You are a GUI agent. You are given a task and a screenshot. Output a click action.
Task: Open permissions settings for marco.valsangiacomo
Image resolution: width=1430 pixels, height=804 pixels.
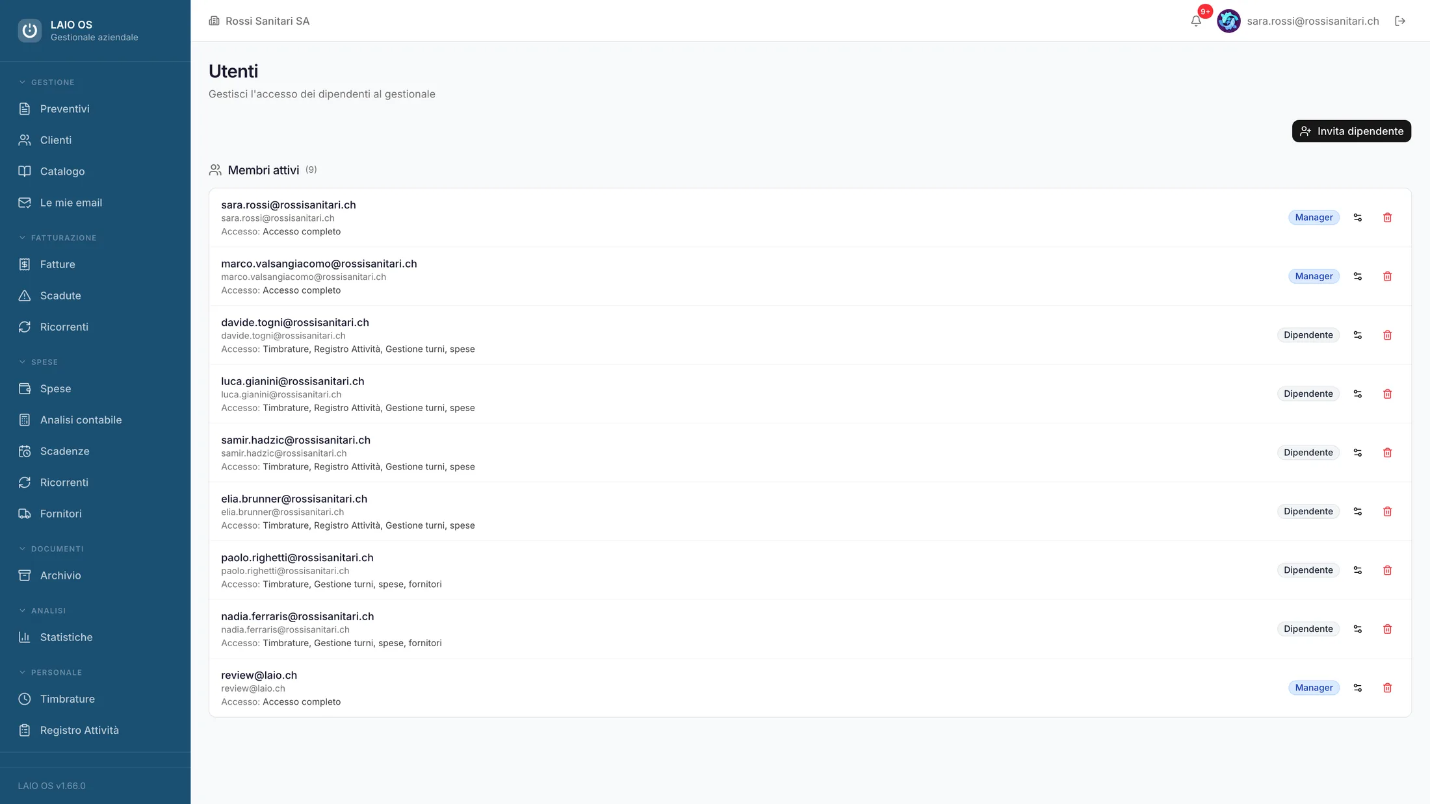1357,276
